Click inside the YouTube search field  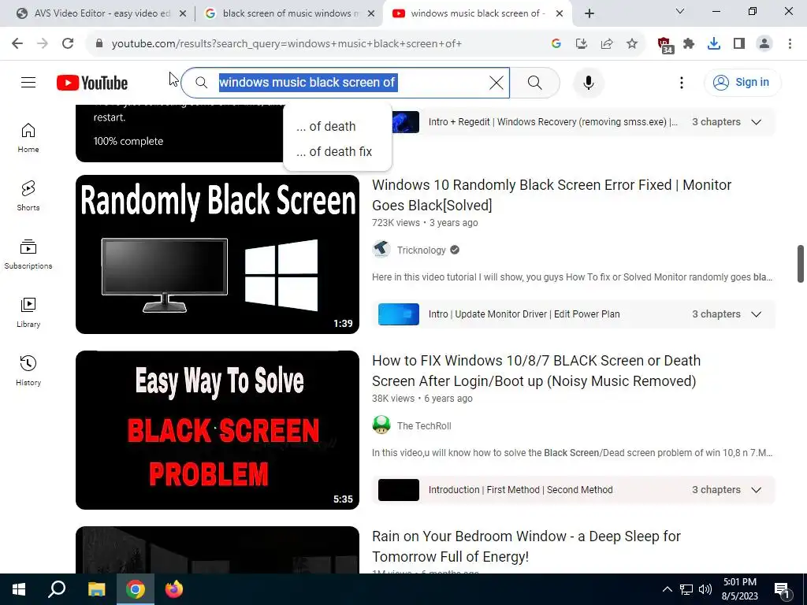(x=345, y=82)
